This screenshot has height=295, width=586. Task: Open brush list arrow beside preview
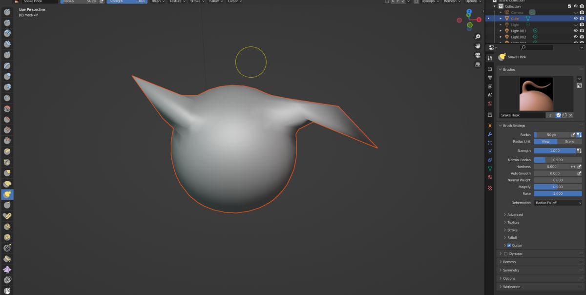579,79
